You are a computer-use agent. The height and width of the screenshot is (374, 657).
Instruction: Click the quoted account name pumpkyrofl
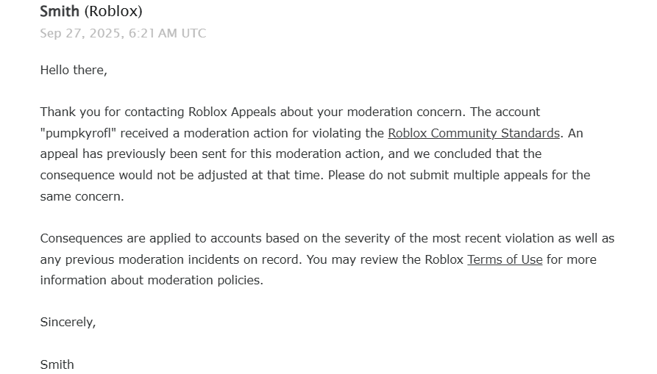[x=78, y=133]
